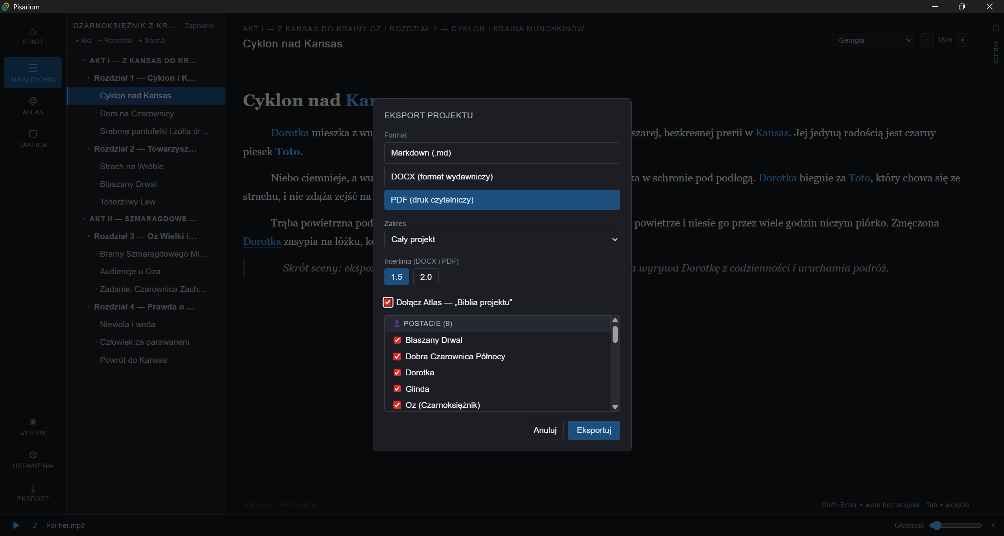Open the vertical TABLICA side tab
The height and width of the screenshot is (536, 1004).
(x=996, y=53)
